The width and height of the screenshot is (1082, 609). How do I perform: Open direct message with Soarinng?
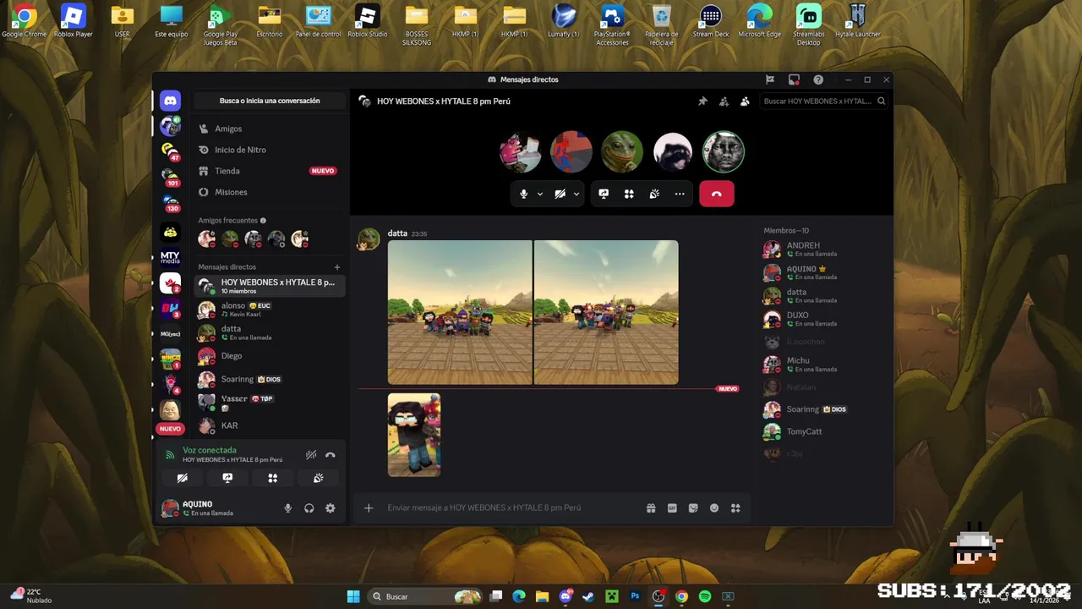point(269,379)
